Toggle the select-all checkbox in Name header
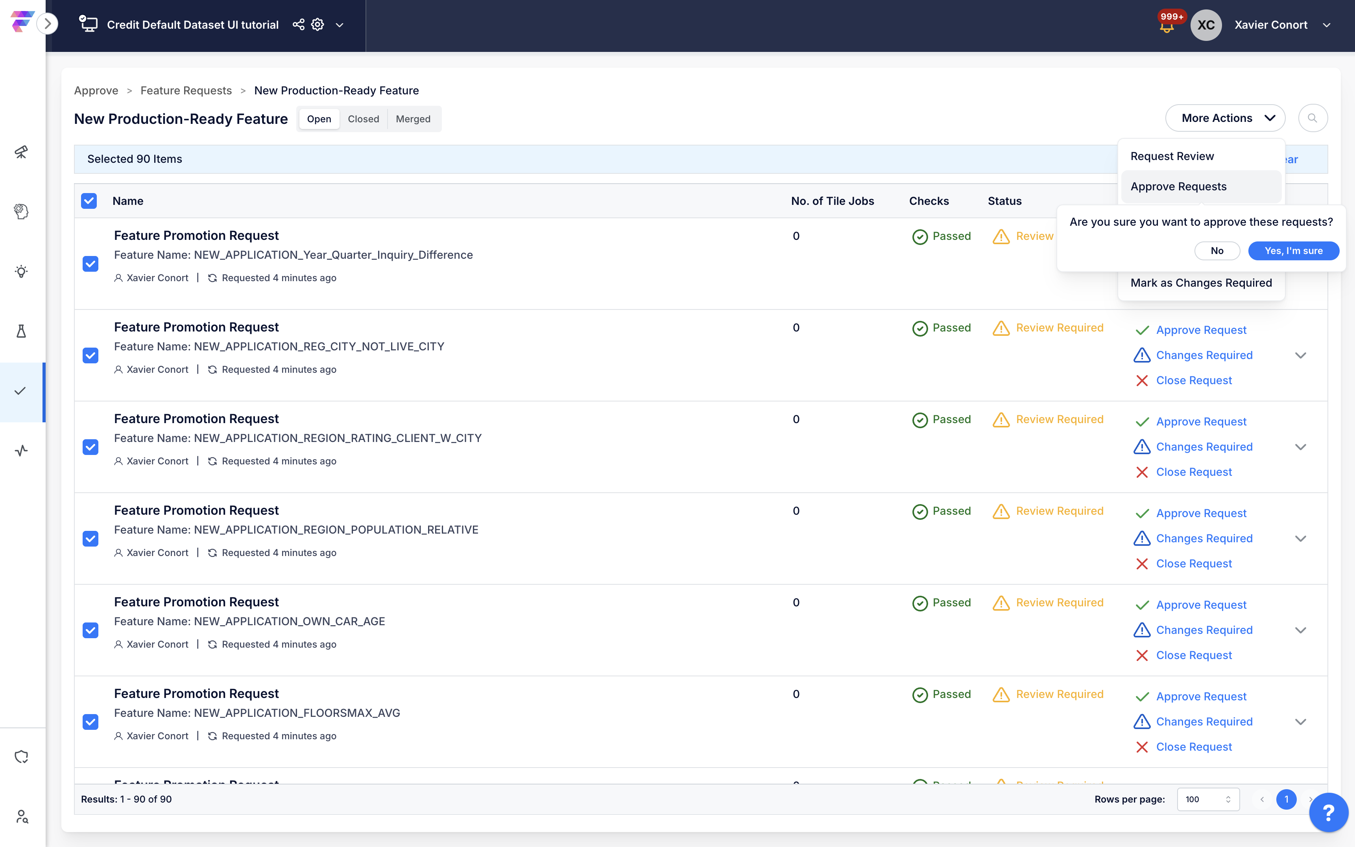Image resolution: width=1355 pixels, height=847 pixels. click(89, 201)
